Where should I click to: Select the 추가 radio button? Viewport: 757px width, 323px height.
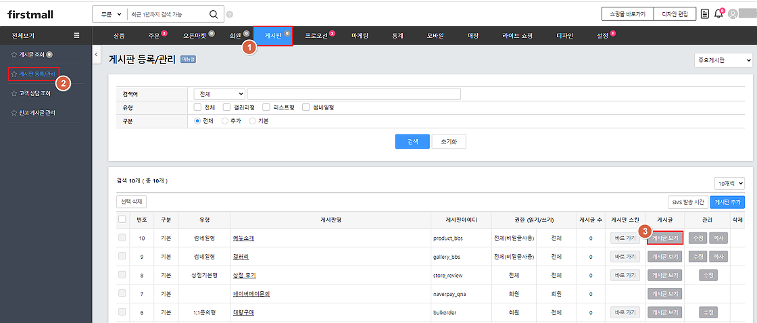click(224, 121)
